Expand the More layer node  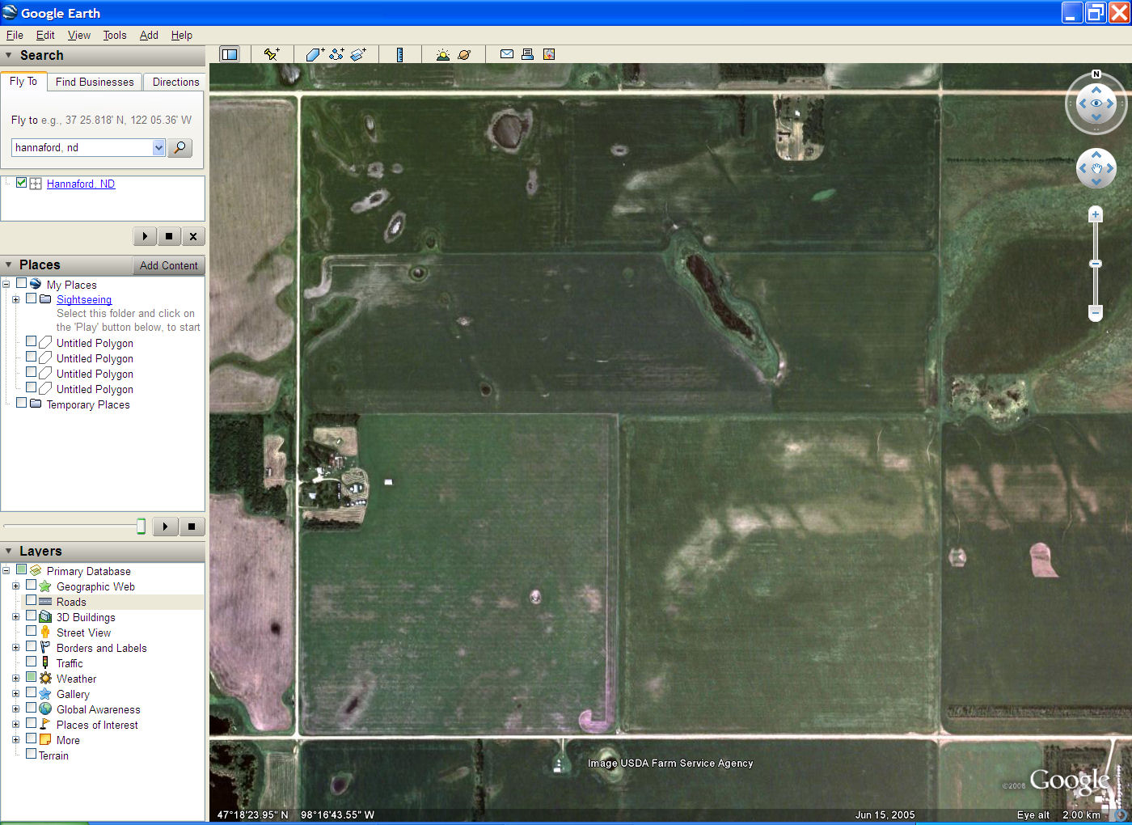[x=15, y=740]
